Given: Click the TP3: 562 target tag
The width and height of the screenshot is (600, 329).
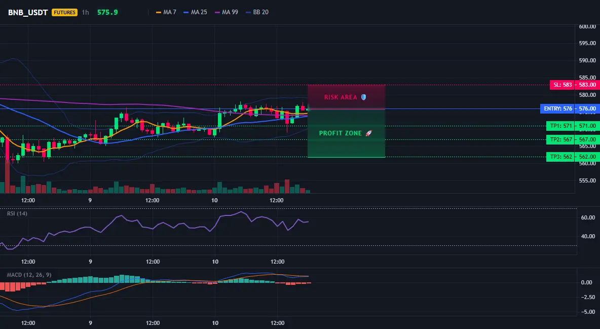Looking at the screenshot, I should [x=560, y=157].
